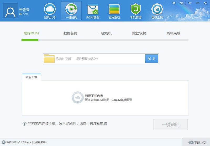
Task: Click the 浏览 browse button
Action: 151,59
